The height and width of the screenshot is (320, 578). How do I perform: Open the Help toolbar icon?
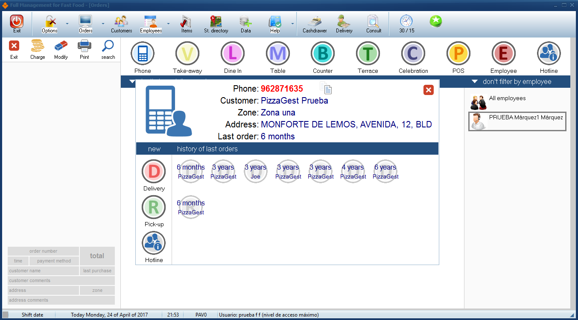[x=275, y=21]
